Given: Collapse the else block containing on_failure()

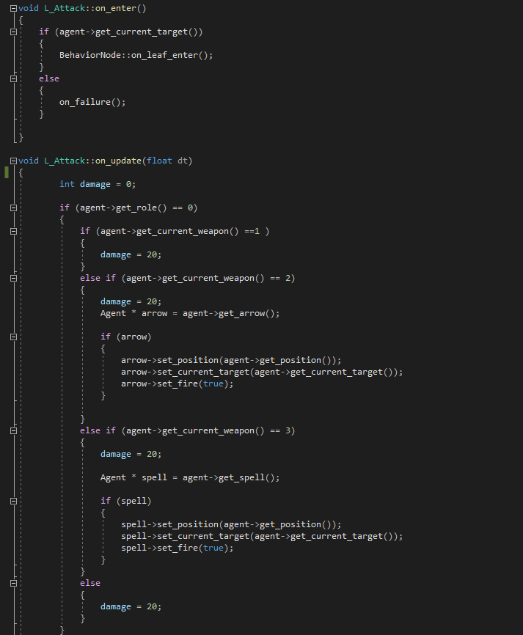Looking at the screenshot, I should tap(13, 78).
